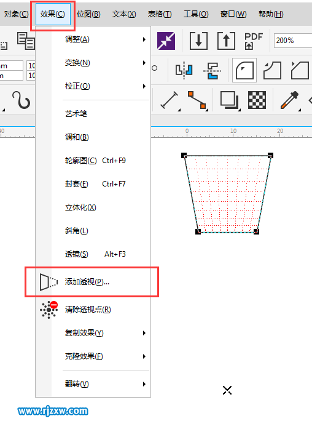Click the Publish to PDF icon
This screenshot has width=312, height=421.
254,41
